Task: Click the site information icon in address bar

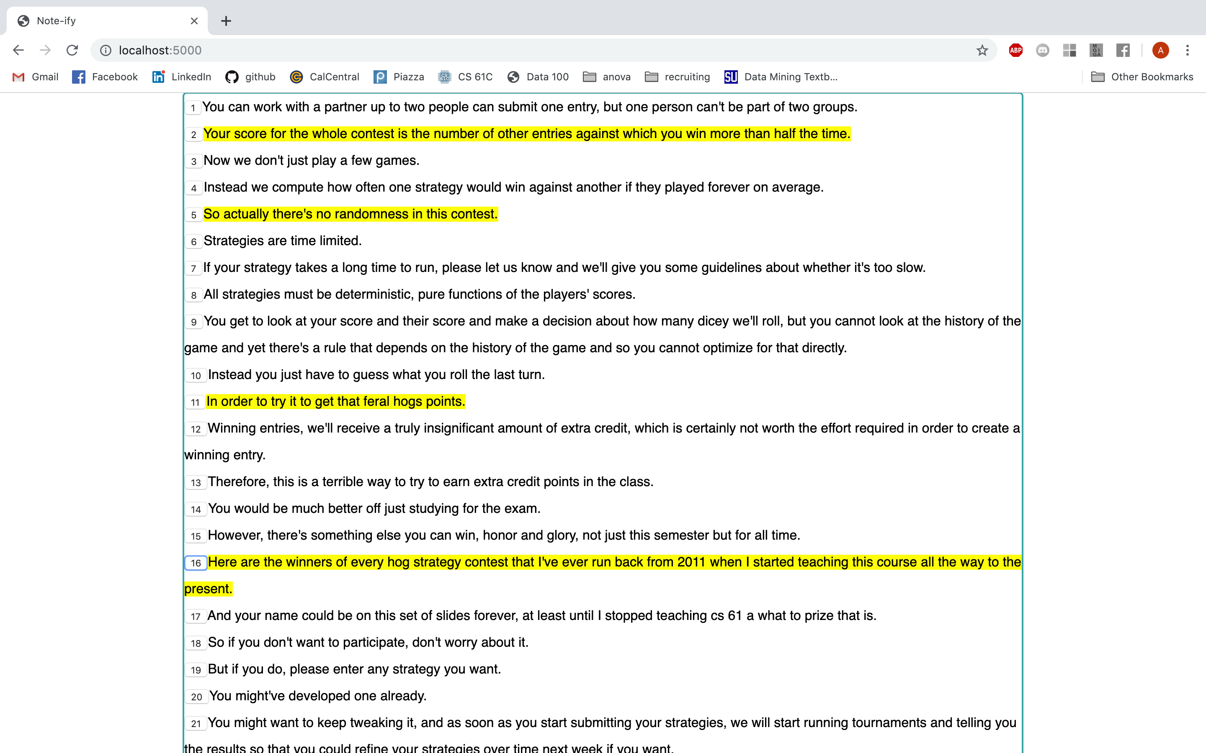Action: [x=106, y=50]
